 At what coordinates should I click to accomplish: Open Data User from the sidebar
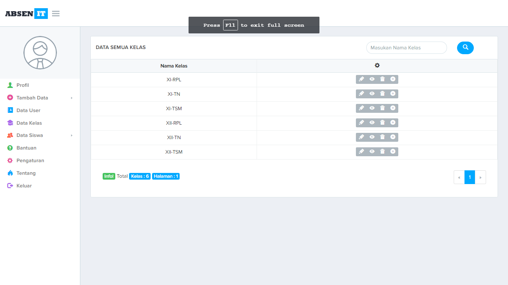pyautogui.click(x=28, y=110)
